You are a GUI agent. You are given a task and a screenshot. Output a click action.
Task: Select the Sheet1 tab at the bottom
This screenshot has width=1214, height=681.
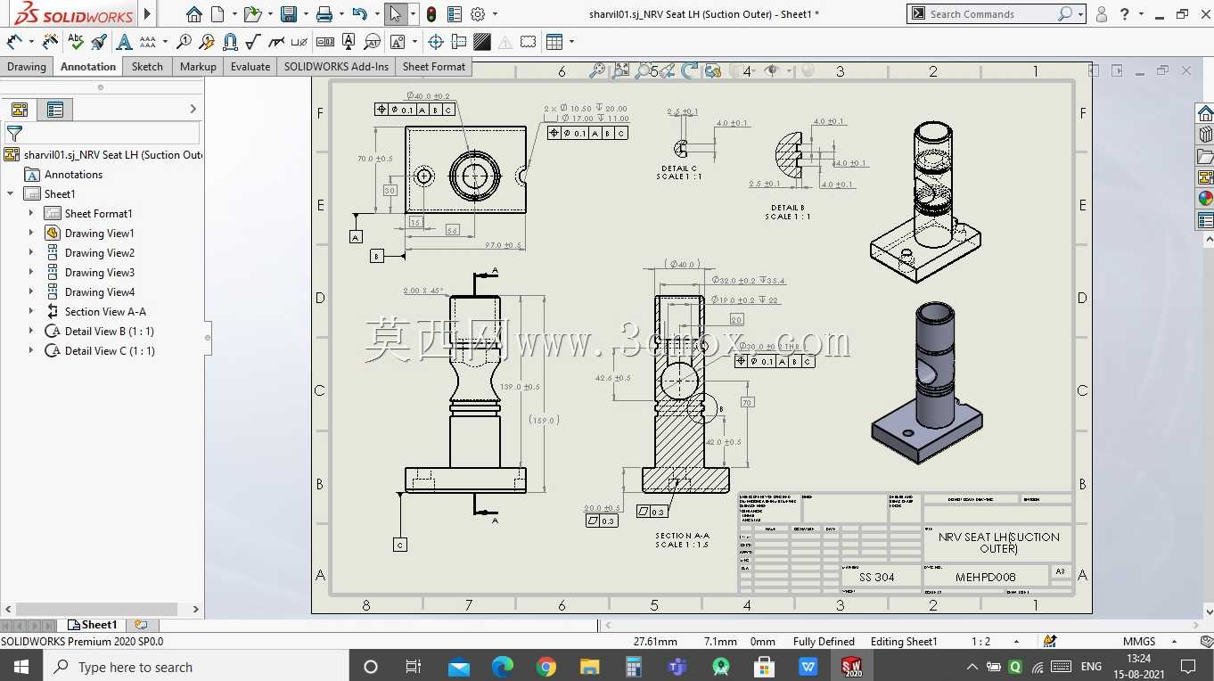click(92, 625)
